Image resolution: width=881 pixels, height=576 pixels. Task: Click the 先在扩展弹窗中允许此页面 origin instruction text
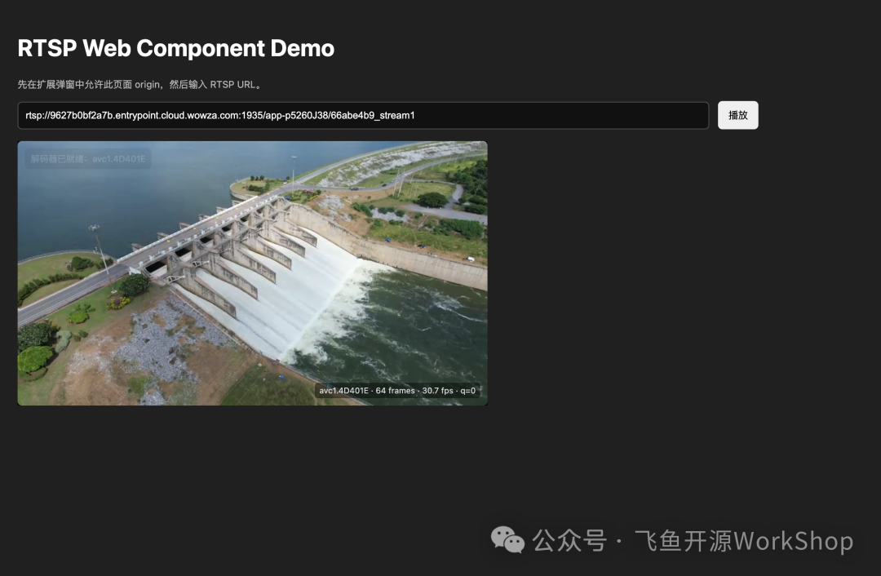(140, 84)
